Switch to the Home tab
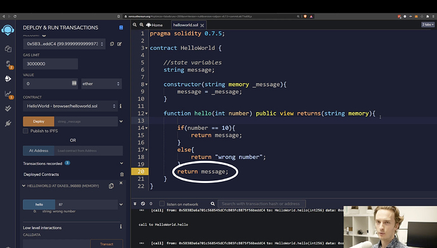437x248 pixels. (155, 25)
